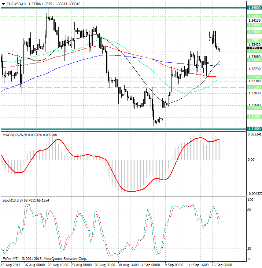The image size is (262, 268).
Task: Click the EURUSD,H4 chart title
Action: coord(16,4)
